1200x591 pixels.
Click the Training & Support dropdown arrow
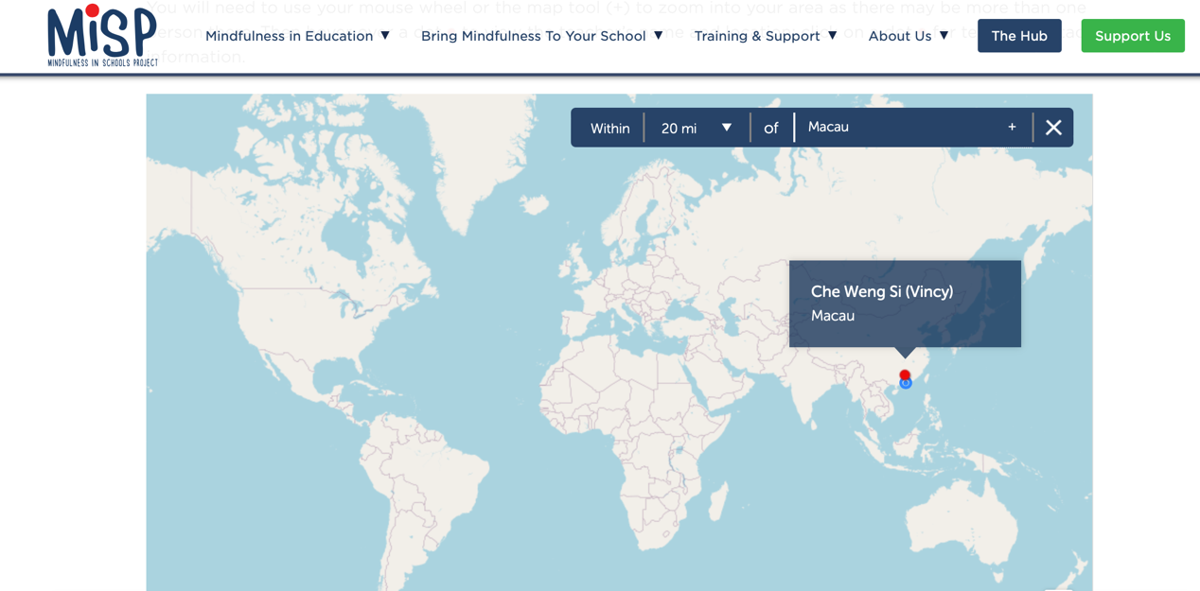tap(833, 36)
